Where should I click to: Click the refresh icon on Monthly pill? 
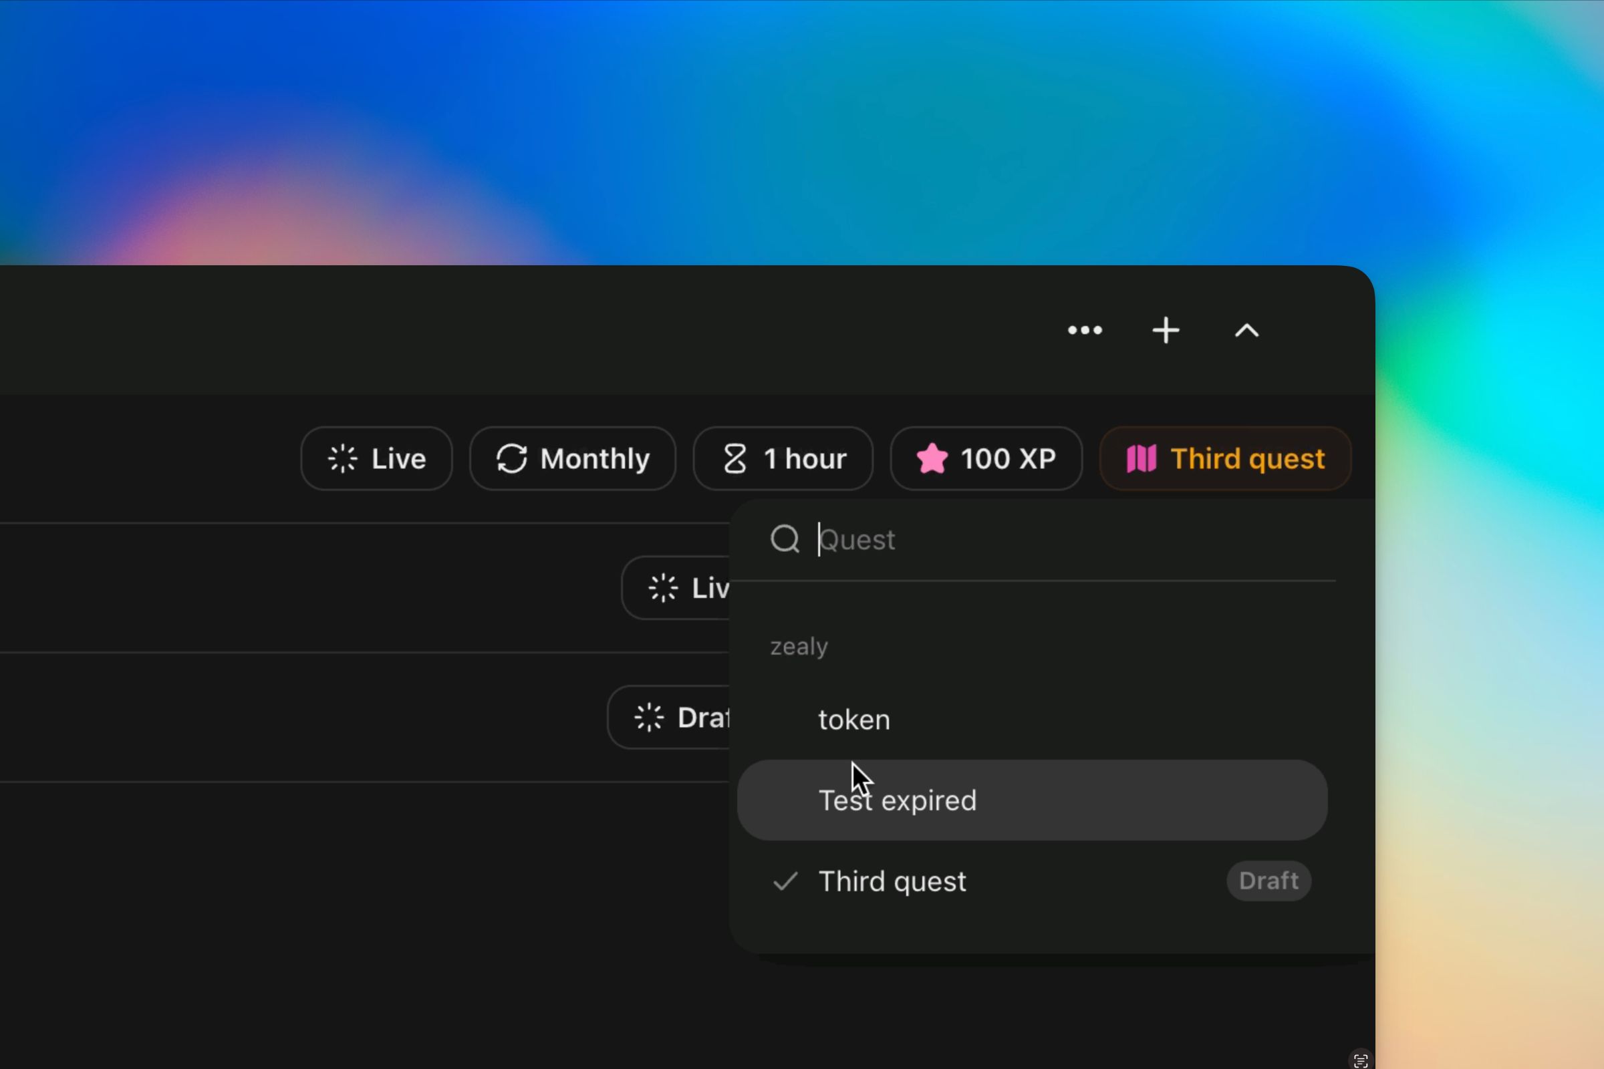(511, 458)
